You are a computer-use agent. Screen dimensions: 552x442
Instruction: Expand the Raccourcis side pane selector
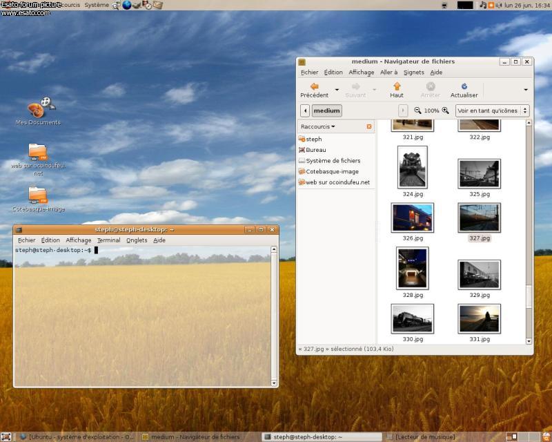tap(318, 127)
